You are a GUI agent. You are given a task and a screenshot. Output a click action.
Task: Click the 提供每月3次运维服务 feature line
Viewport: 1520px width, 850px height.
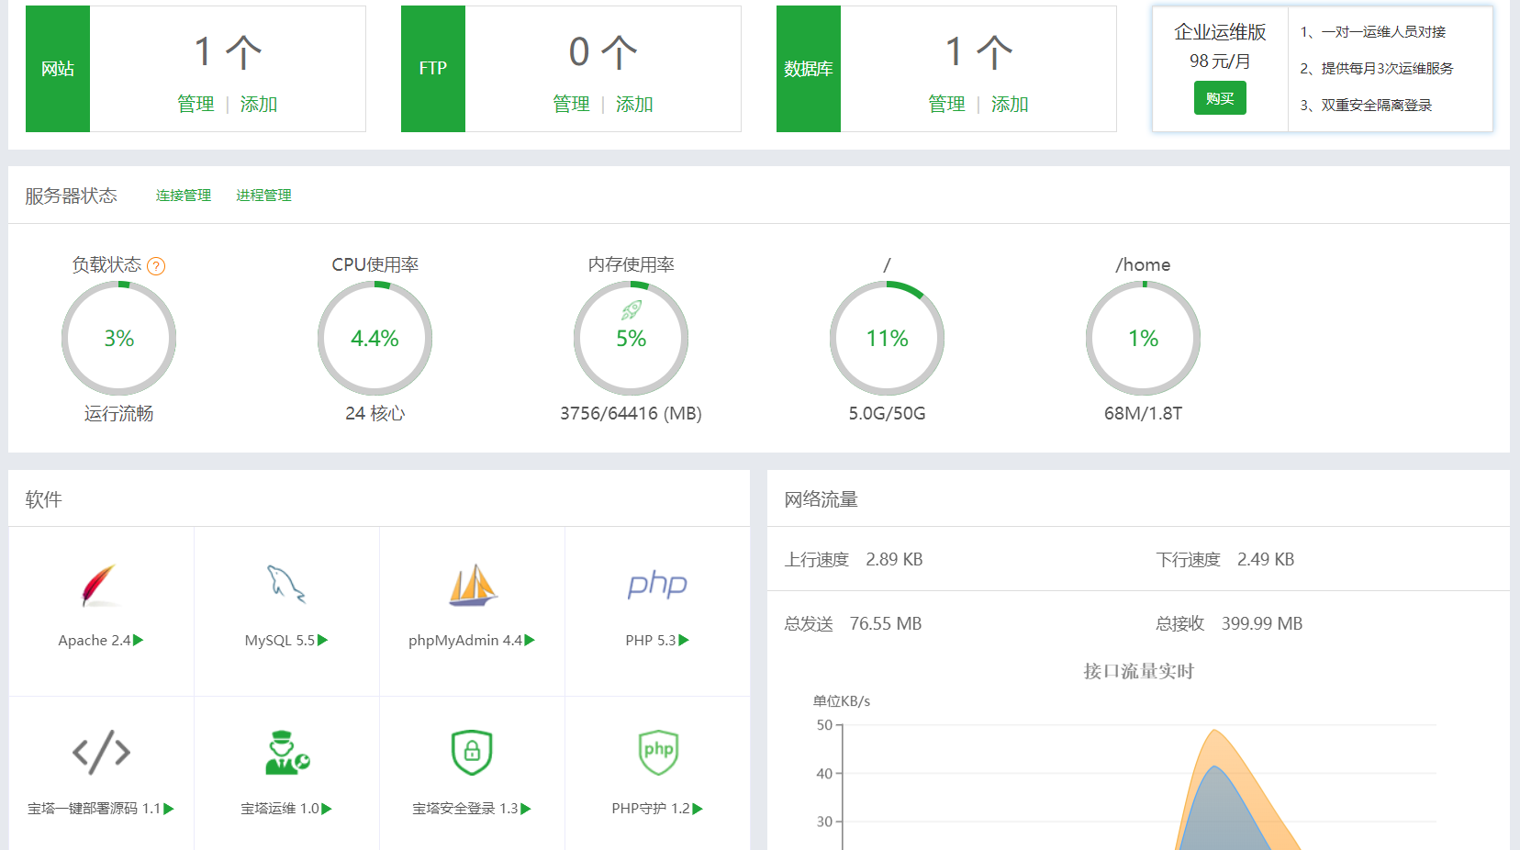click(1377, 69)
